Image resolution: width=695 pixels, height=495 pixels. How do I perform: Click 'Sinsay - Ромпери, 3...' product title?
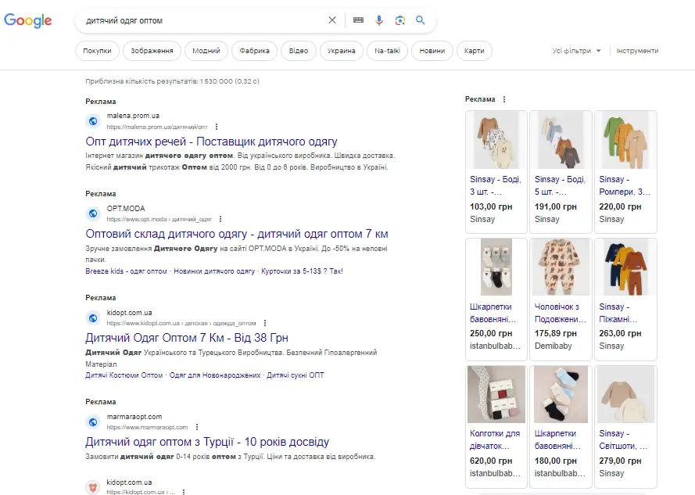pos(625,185)
